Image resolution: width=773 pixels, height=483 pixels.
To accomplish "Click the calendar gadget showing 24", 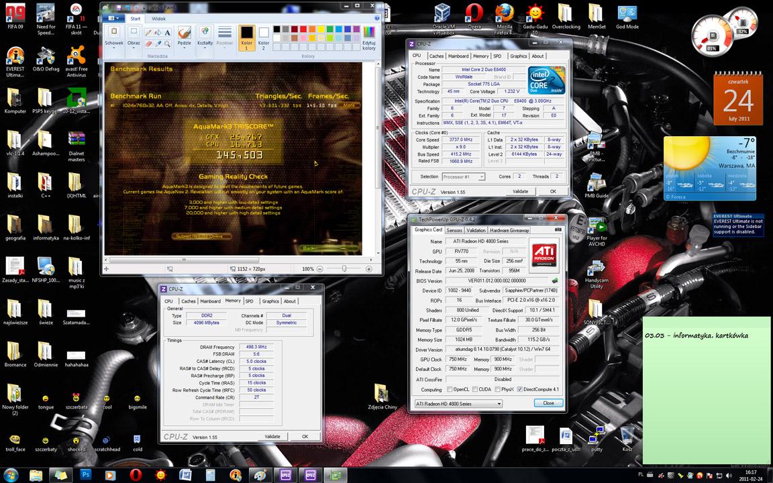I will (738, 98).
